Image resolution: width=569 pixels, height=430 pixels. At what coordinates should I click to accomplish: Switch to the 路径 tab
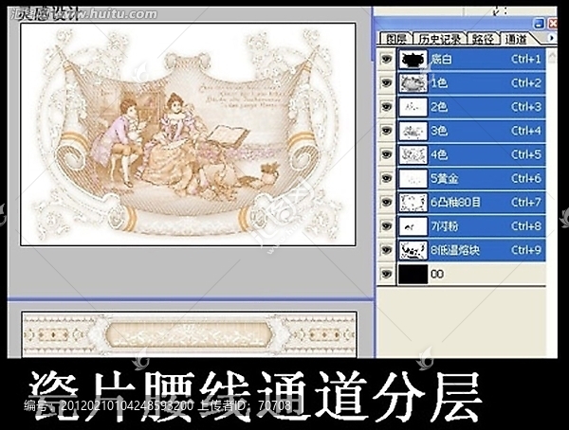pos(483,39)
